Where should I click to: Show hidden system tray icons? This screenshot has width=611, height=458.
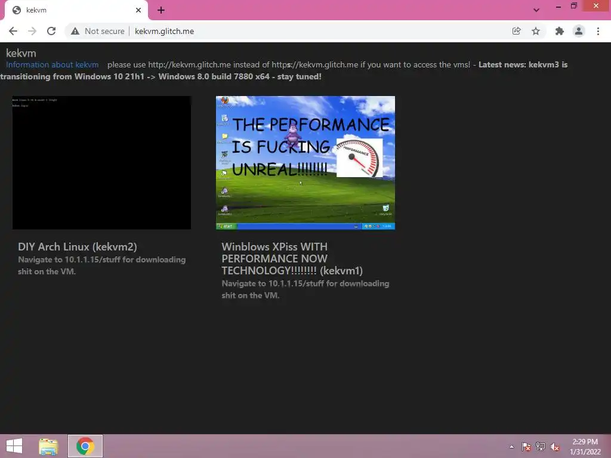pos(511,447)
